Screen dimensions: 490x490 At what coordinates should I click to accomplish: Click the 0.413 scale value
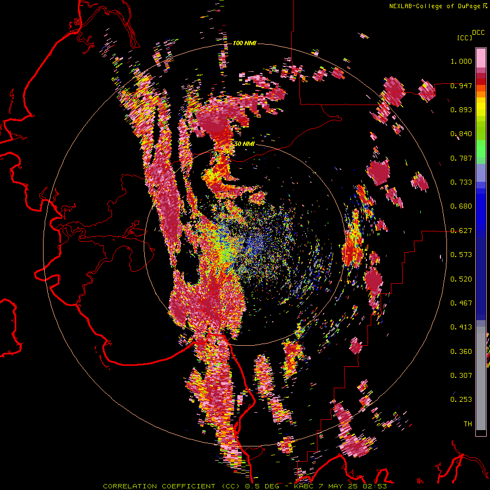461,327
